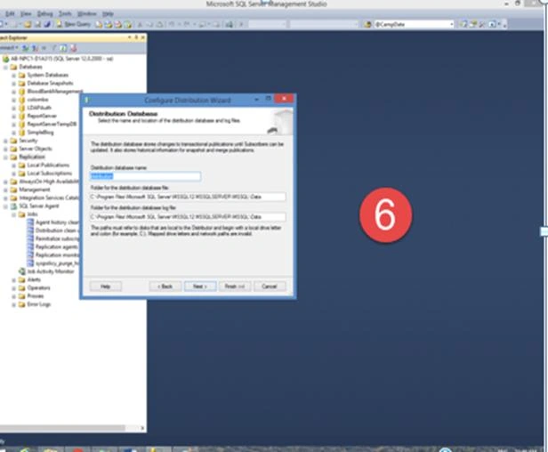Open the Debug menu

44,13
